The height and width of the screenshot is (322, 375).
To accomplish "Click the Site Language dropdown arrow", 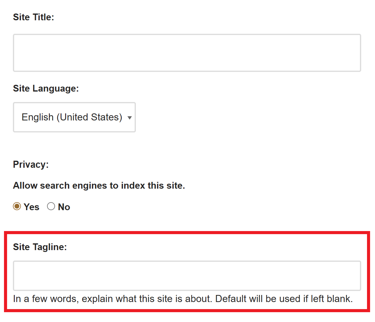I will tap(129, 118).
